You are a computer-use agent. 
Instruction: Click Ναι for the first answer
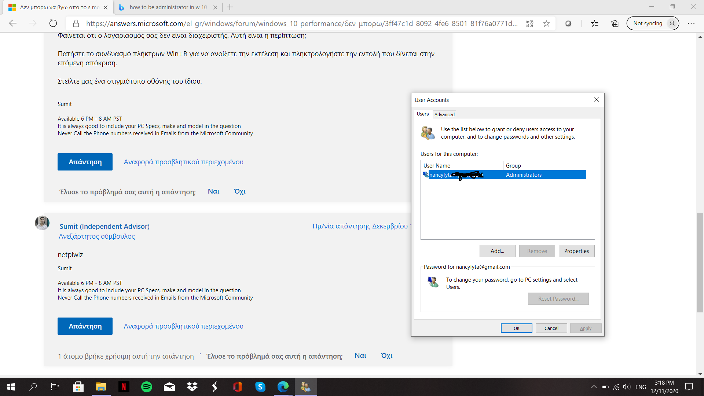point(213,191)
